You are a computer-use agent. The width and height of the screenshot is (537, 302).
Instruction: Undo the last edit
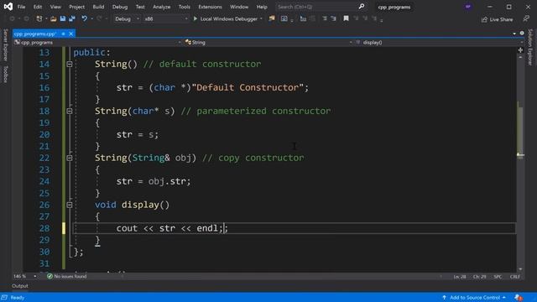tap(84, 18)
